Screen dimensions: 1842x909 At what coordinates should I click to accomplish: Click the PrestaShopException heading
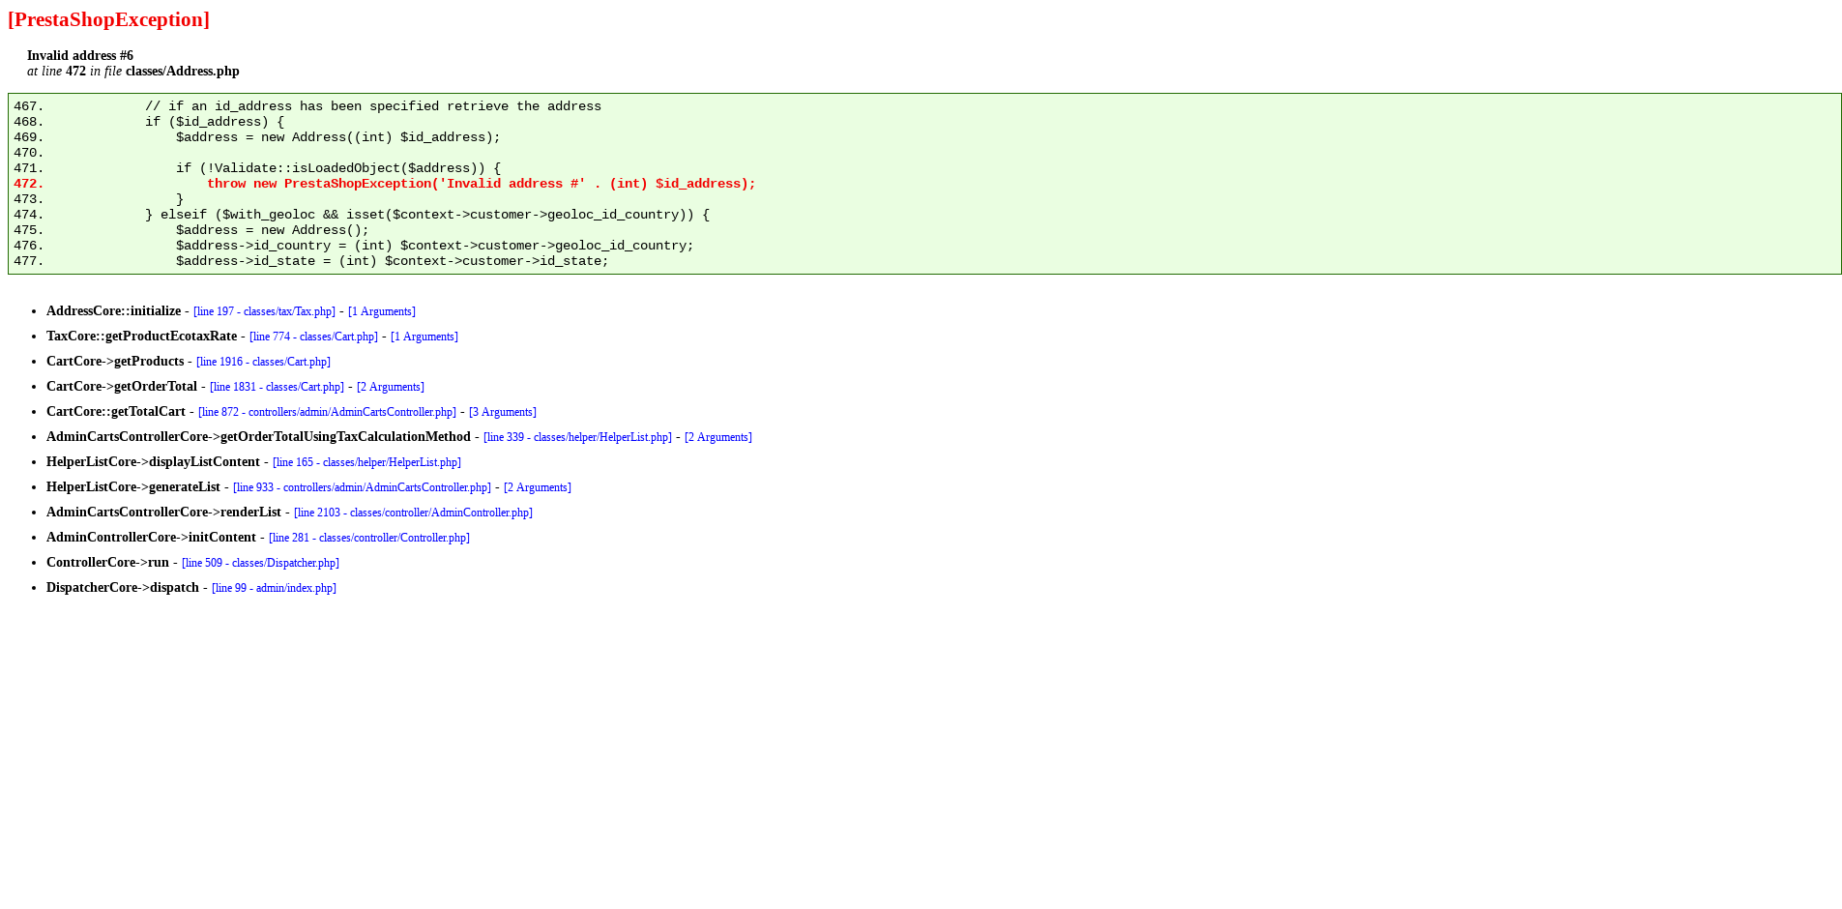coord(108,19)
